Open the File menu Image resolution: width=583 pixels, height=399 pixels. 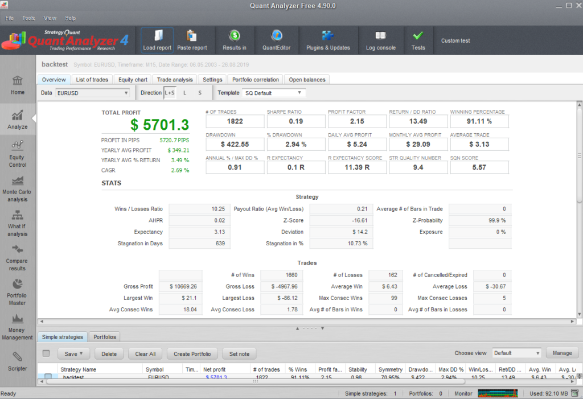9,18
